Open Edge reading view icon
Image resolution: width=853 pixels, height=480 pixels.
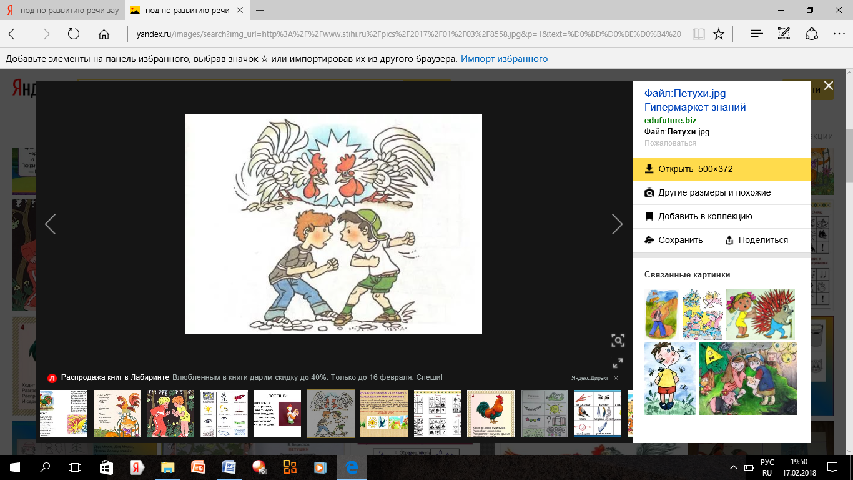click(698, 34)
